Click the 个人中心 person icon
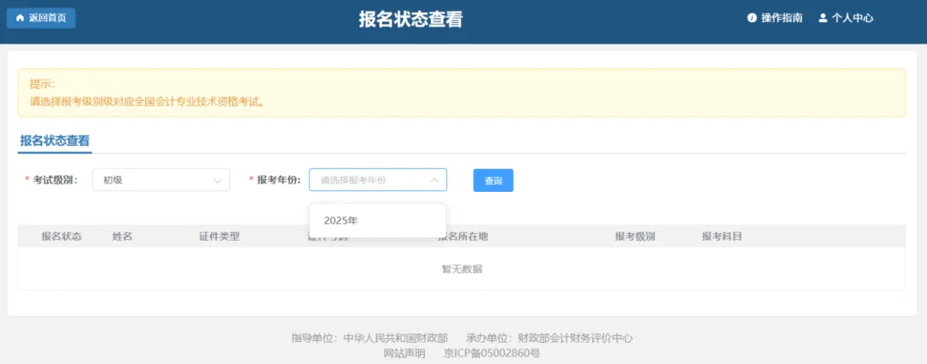Screen dimensions: 927x364 tap(822, 18)
